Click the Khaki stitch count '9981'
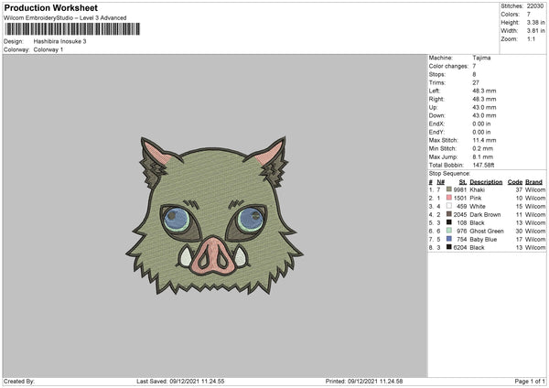Viewport: 549px width, 388px height. click(460, 189)
